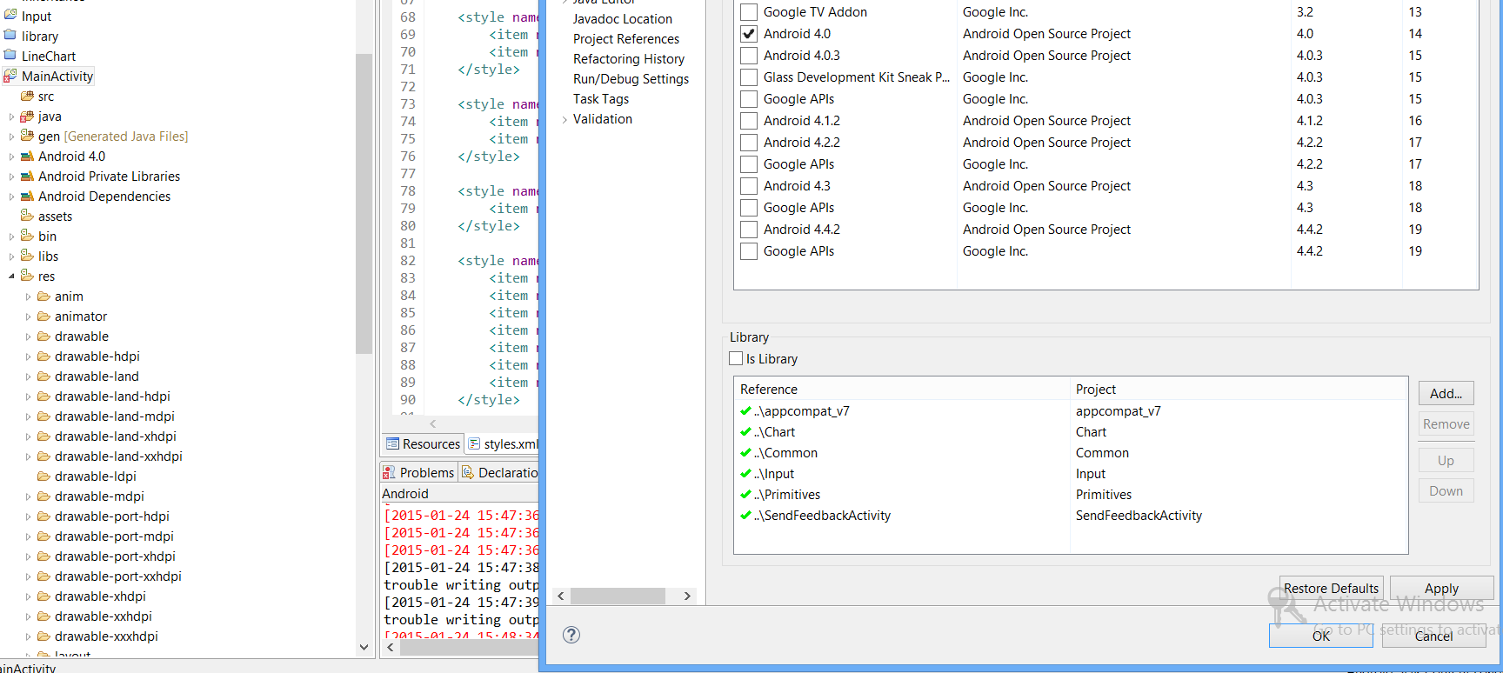This screenshot has width=1503, height=673.
Task: Click the assets folder icon
Action: coord(27,216)
